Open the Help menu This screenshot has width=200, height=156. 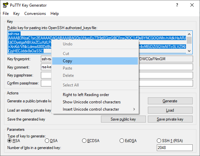pos(54,14)
